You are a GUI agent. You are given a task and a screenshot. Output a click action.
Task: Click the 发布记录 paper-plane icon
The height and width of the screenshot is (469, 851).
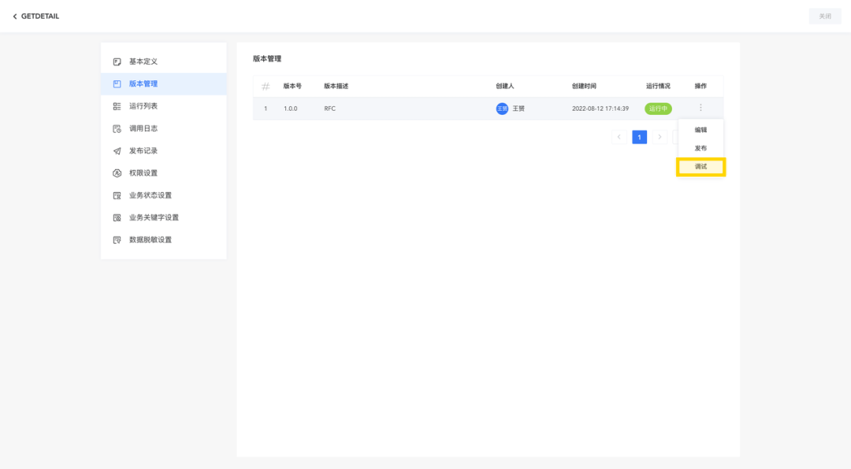116,150
